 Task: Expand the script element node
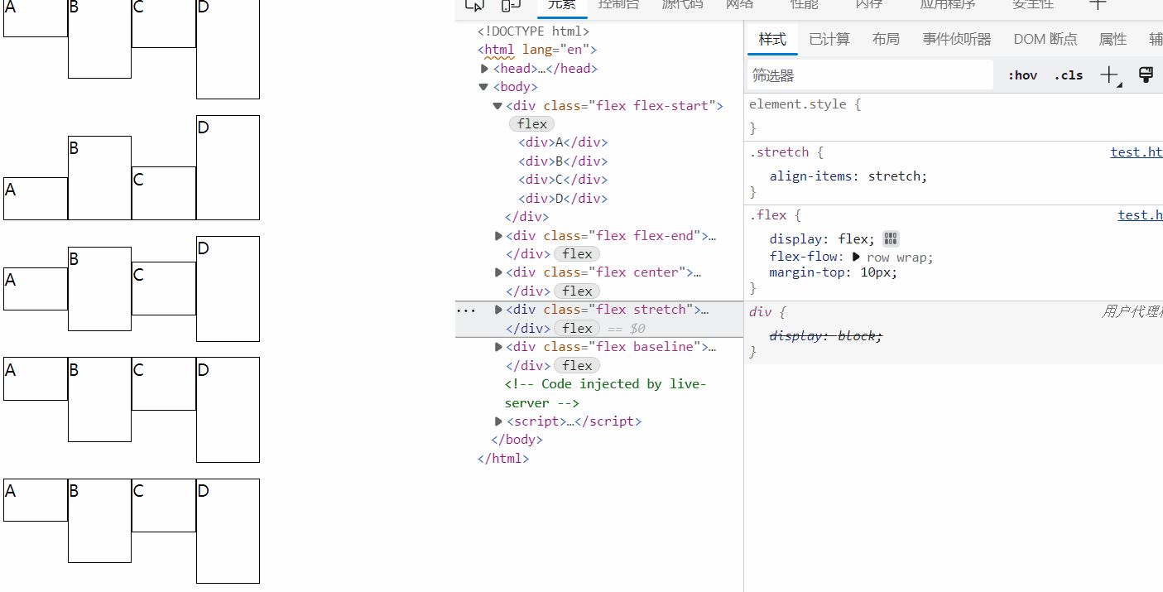(x=498, y=421)
